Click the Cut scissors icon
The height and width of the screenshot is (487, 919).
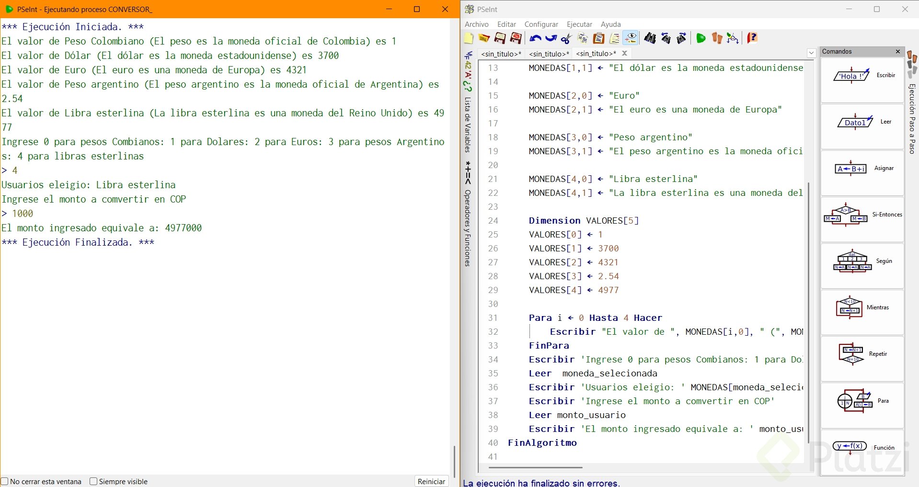tap(566, 38)
